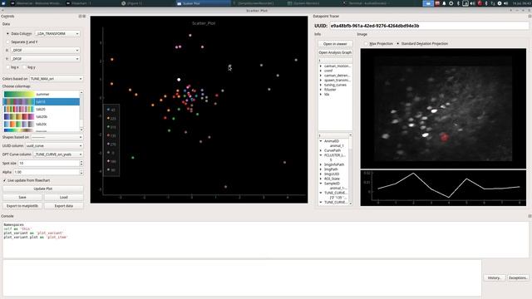Click Export to matplotlib button
The height and width of the screenshot is (299, 532).
click(x=22, y=206)
